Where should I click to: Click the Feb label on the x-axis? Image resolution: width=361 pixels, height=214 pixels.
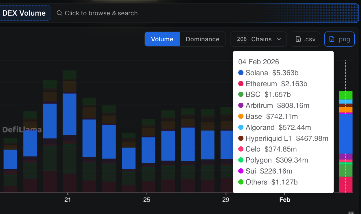click(x=285, y=200)
